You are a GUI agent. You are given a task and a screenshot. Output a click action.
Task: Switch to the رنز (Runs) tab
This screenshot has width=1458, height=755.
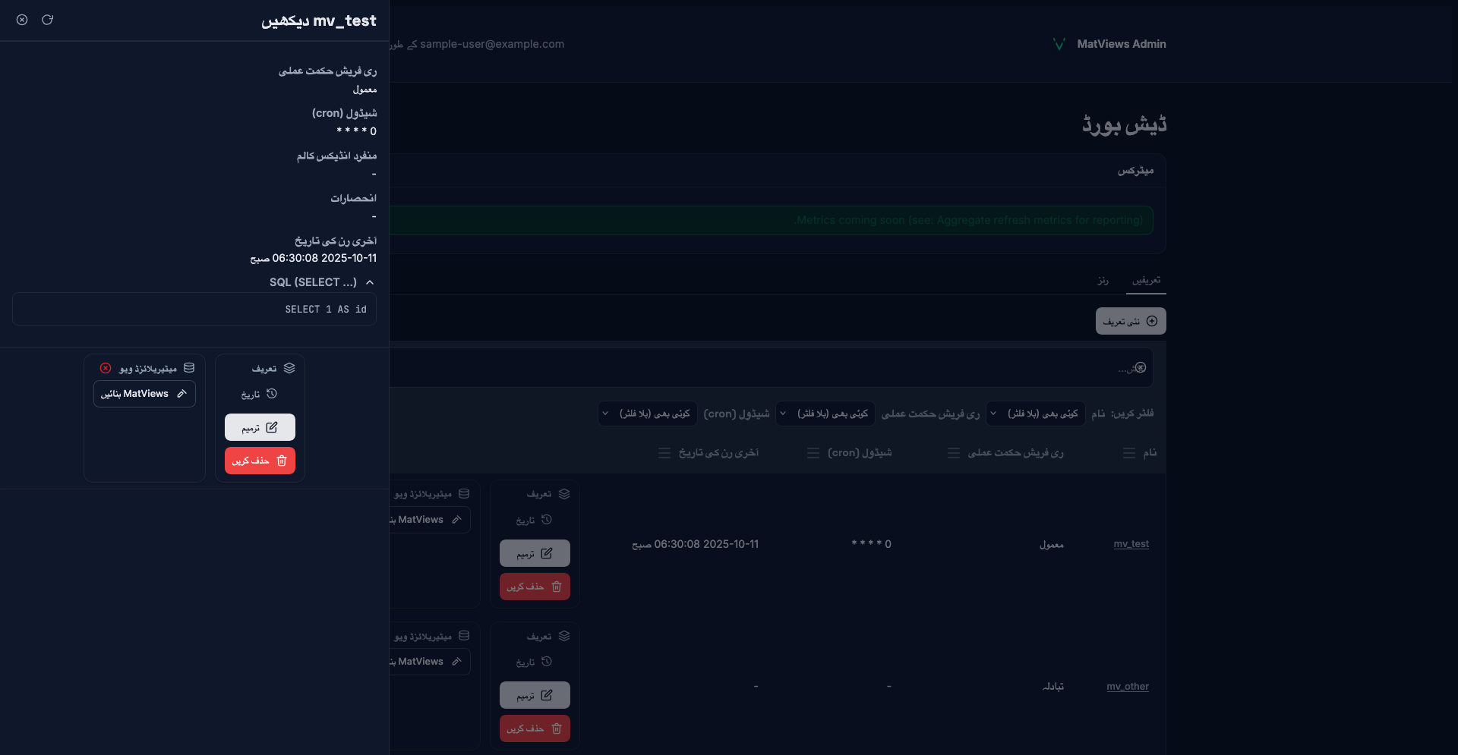tap(1103, 281)
